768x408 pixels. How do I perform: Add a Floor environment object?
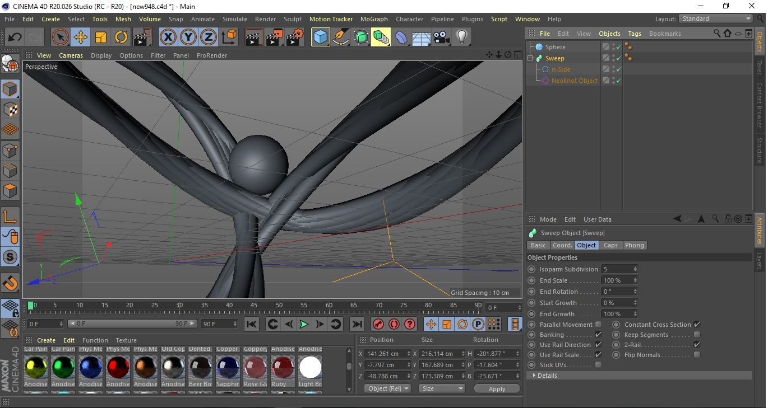click(x=421, y=37)
